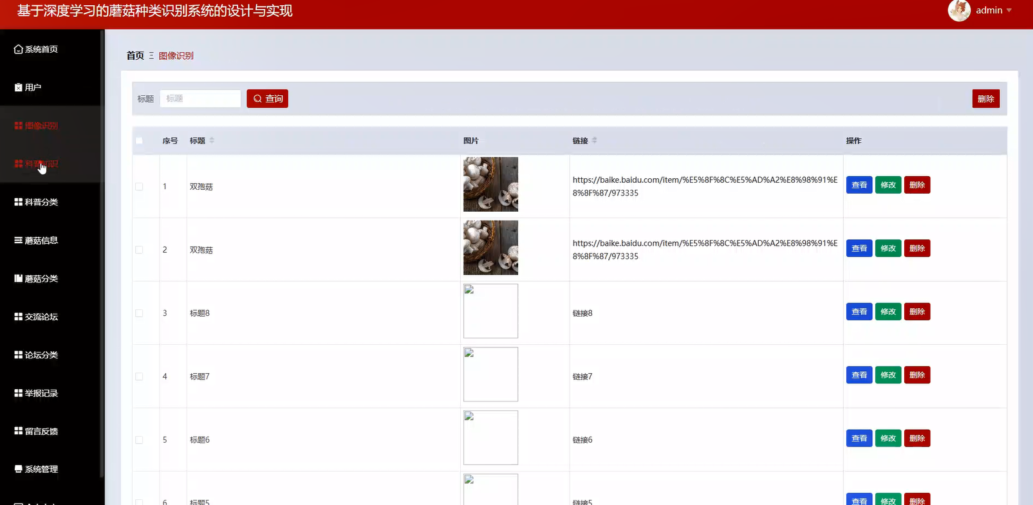This screenshot has width=1033, height=505.
Task: Click the sidebar vertical scrollbar
Action: pyautogui.click(x=102, y=254)
